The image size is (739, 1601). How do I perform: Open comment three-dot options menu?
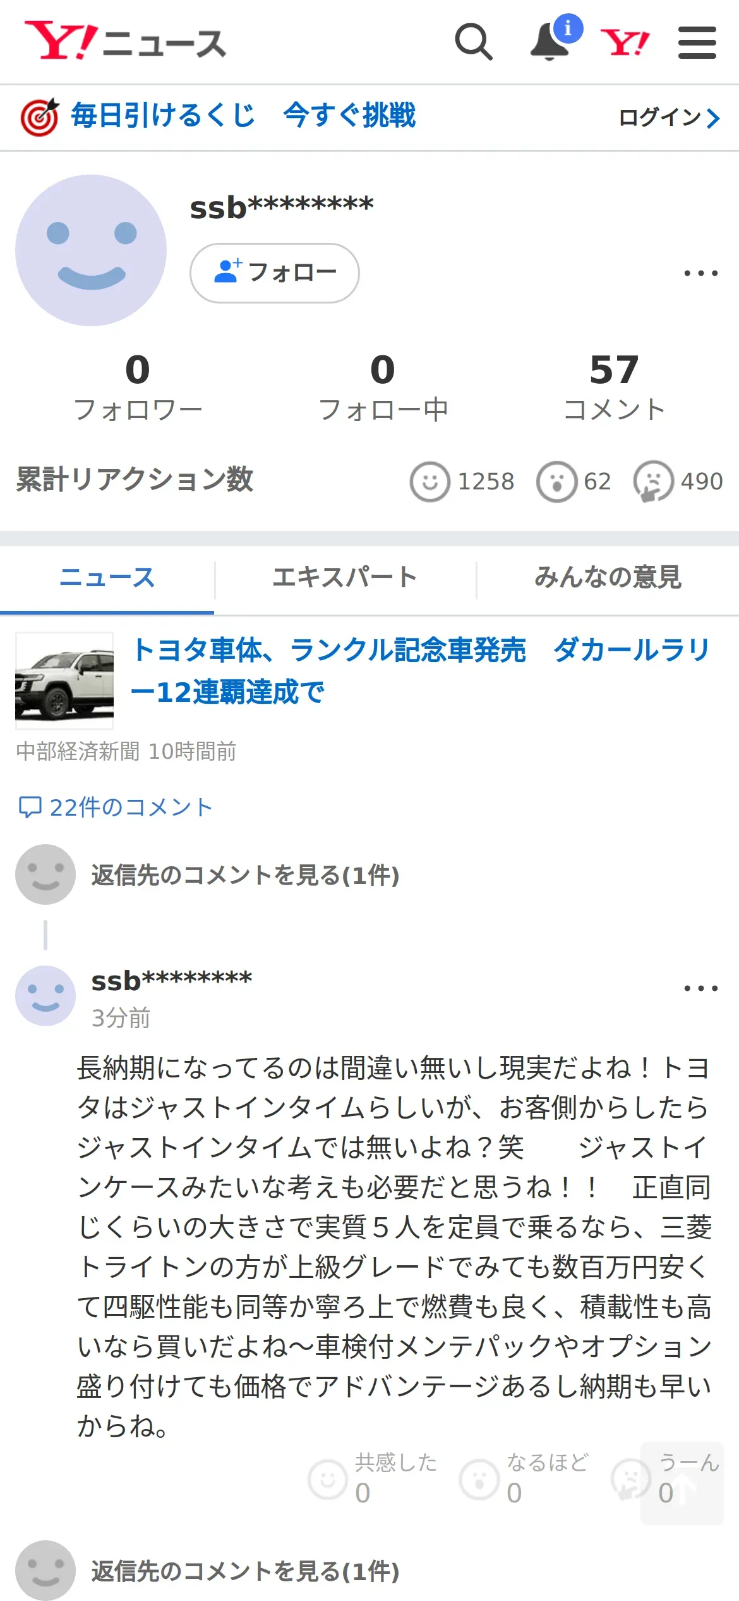[701, 988]
